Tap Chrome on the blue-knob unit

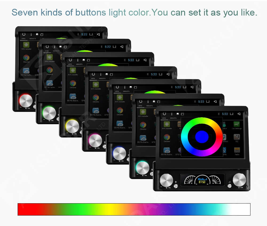coord(120,111)
